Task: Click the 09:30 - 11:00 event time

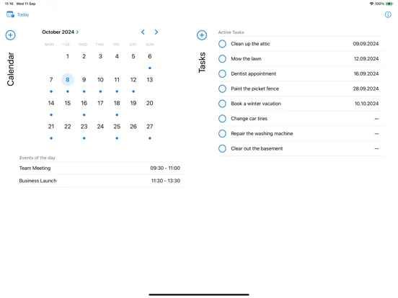Action: pyautogui.click(x=165, y=168)
